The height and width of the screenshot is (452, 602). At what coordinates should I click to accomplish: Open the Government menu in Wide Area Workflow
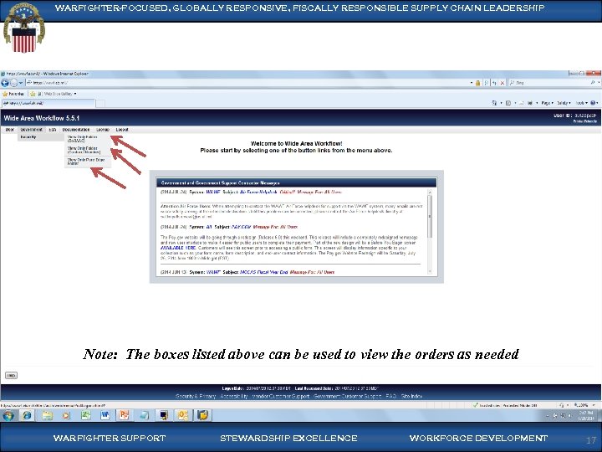(32, 130)
